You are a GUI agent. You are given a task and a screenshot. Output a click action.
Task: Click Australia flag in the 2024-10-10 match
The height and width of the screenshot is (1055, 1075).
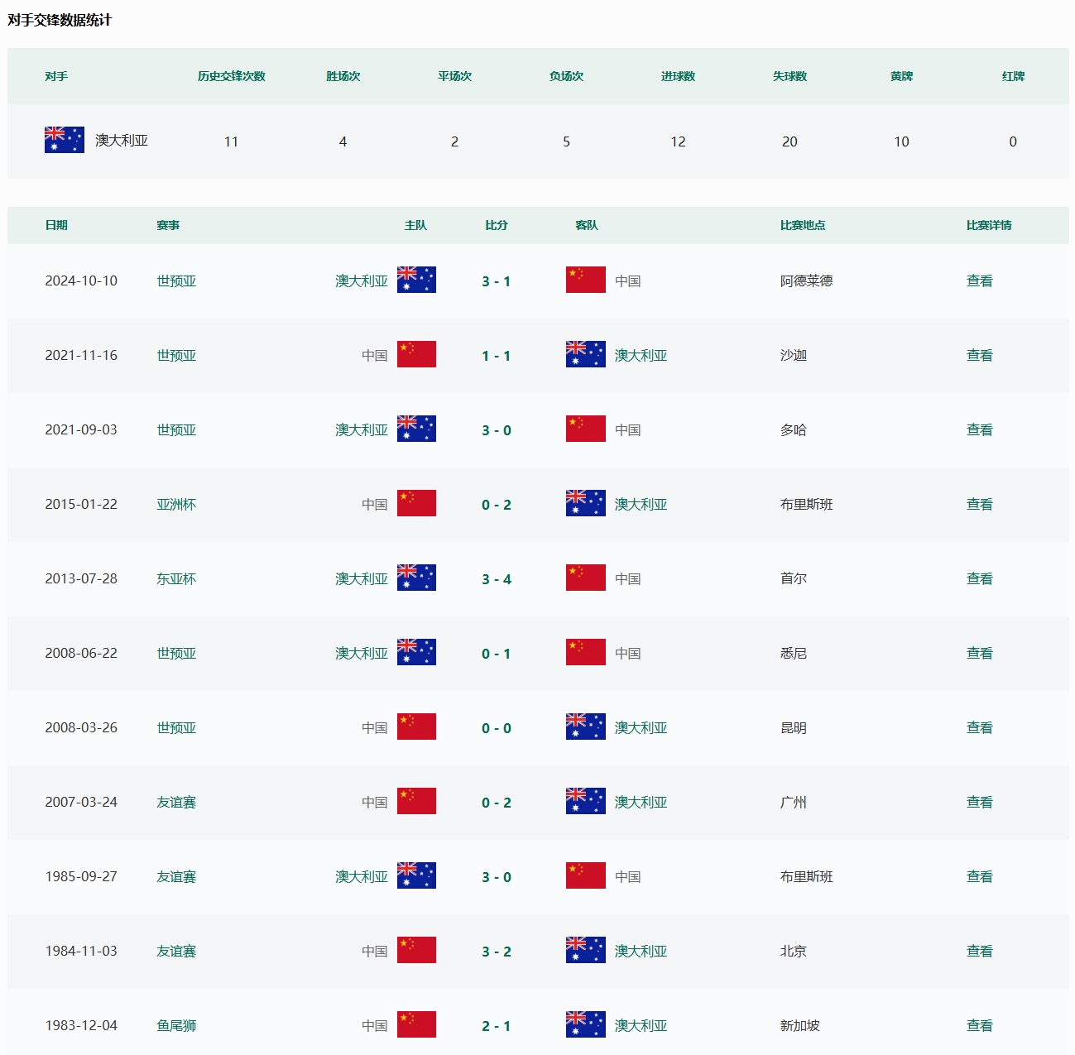pyautogui.click(x=416, y=280)
